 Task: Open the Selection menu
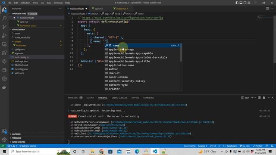click(25, 3)
